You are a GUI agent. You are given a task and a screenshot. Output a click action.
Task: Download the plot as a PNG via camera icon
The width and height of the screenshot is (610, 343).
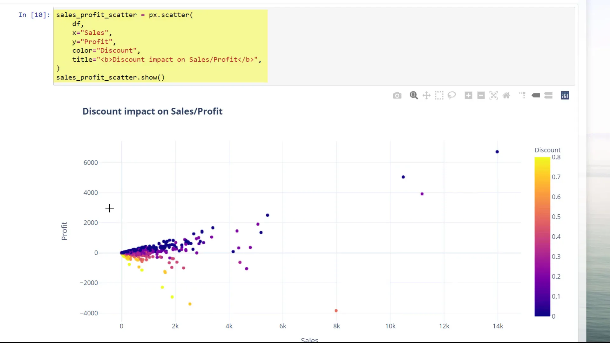point(397,95)
